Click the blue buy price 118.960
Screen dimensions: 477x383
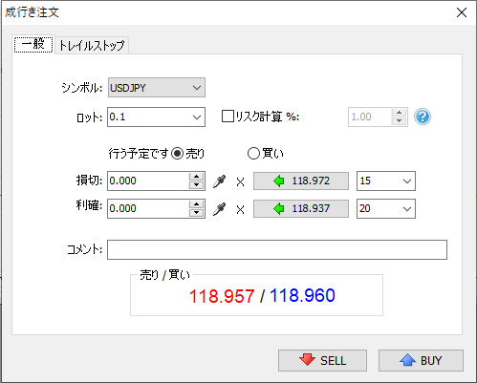[302, 295]
